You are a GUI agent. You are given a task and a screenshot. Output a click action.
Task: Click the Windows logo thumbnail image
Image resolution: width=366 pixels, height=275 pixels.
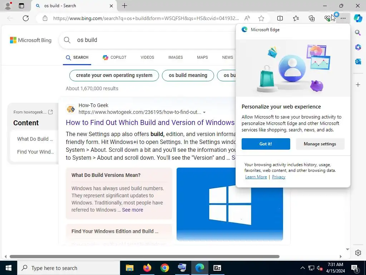[230, 204]
